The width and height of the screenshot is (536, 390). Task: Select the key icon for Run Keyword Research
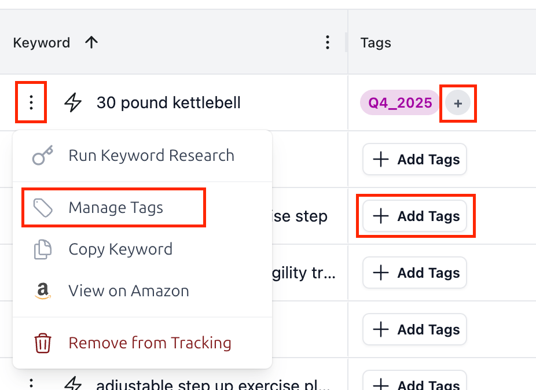tap(43, 155)
